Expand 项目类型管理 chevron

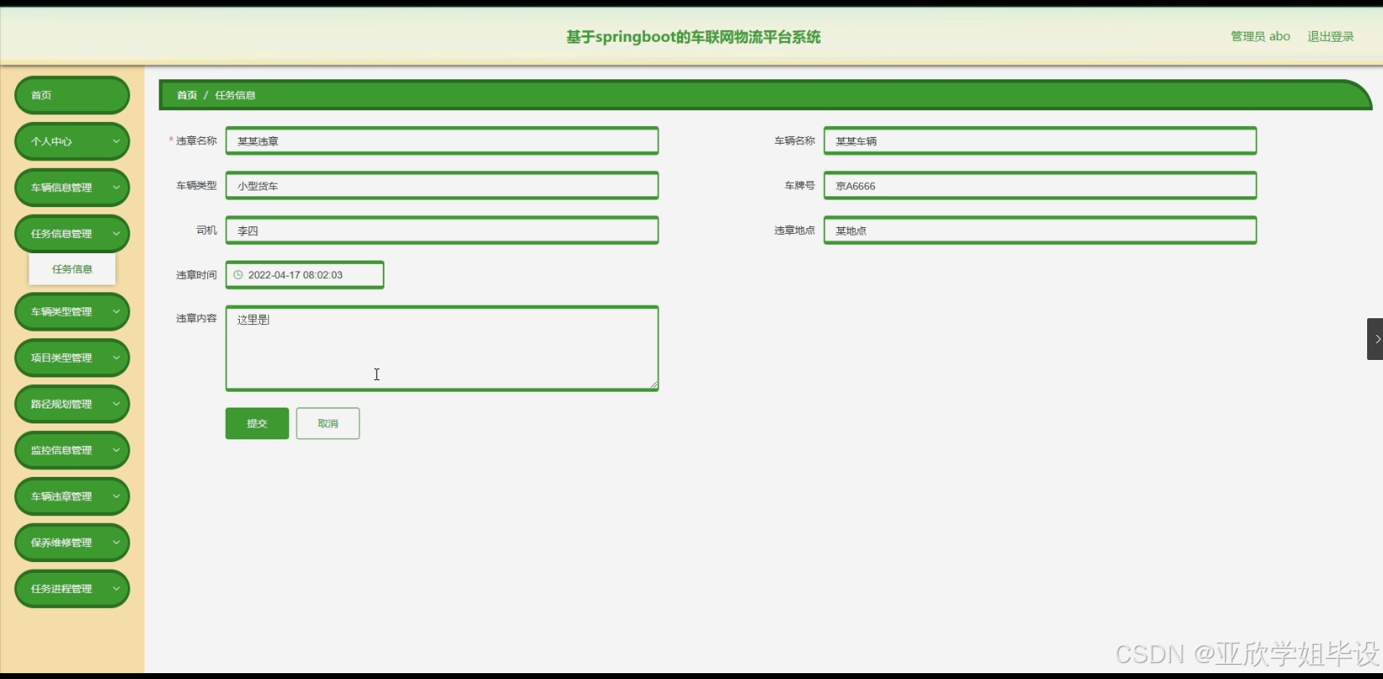116,357
